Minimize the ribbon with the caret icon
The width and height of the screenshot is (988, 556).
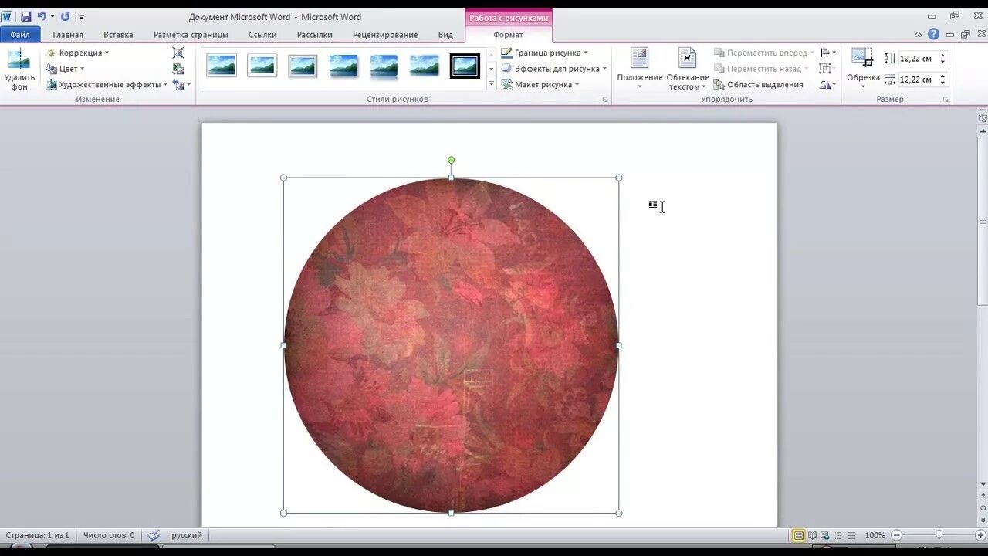(x=918, y=34)
